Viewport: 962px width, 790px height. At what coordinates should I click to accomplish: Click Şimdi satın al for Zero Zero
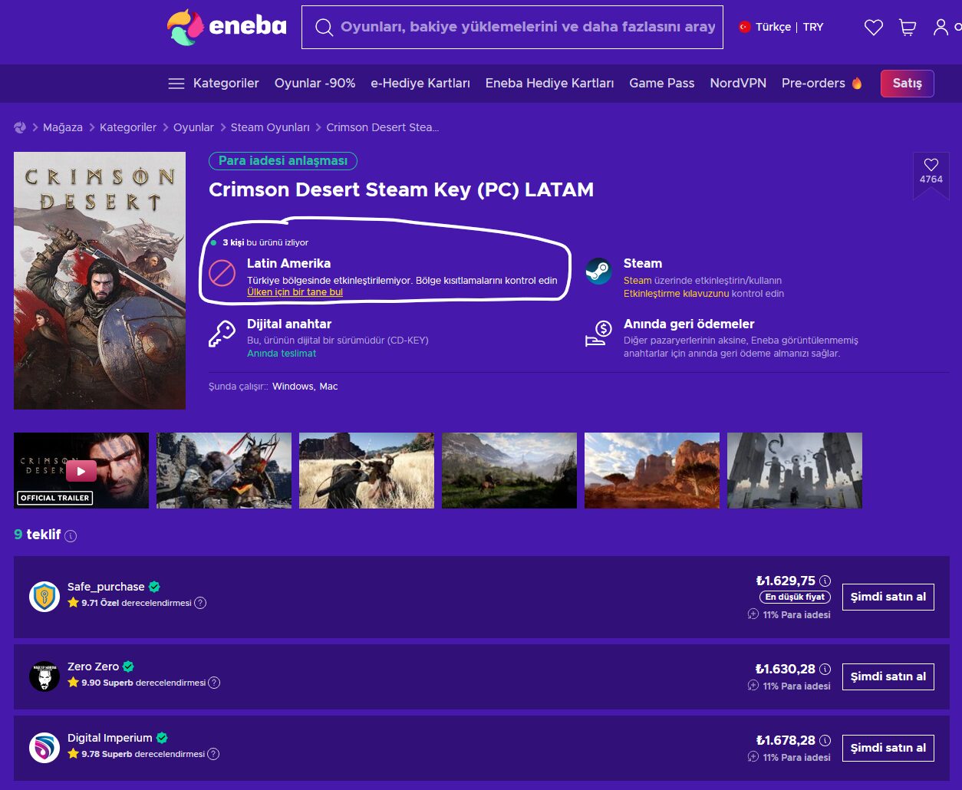point(888,676)
